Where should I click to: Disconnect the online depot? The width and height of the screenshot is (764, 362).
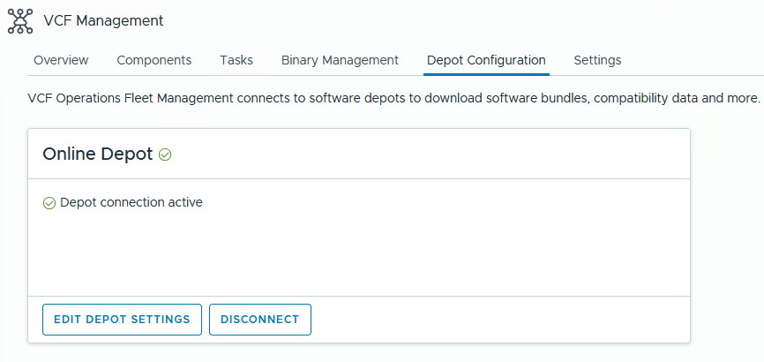point(260,320)
